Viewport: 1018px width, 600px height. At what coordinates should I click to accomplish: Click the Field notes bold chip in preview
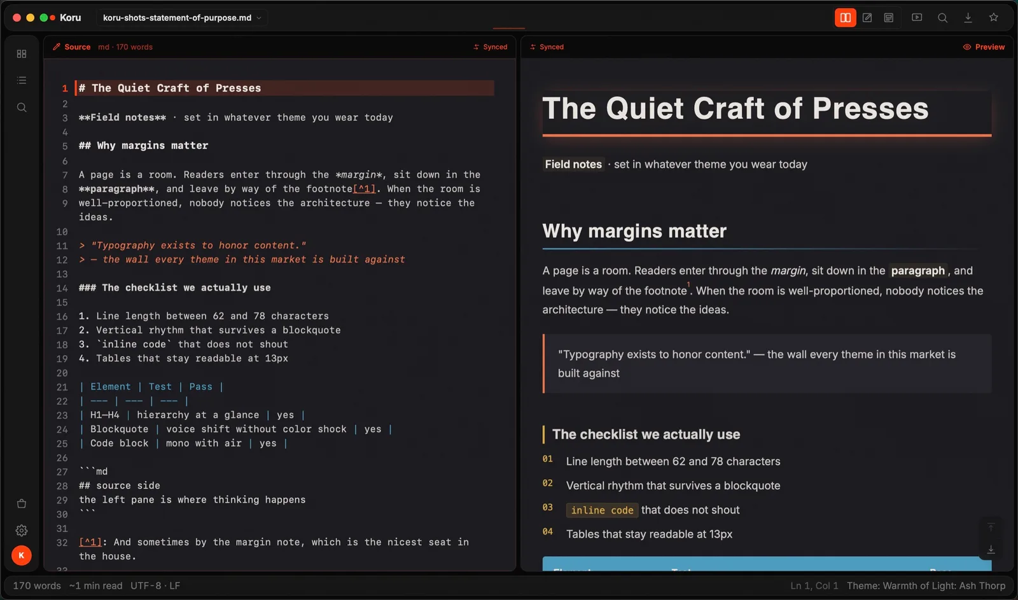573,164
